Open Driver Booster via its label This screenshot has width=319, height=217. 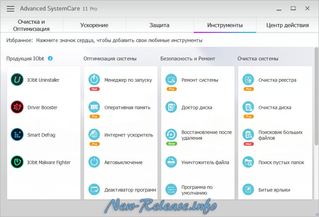point(42,107)
